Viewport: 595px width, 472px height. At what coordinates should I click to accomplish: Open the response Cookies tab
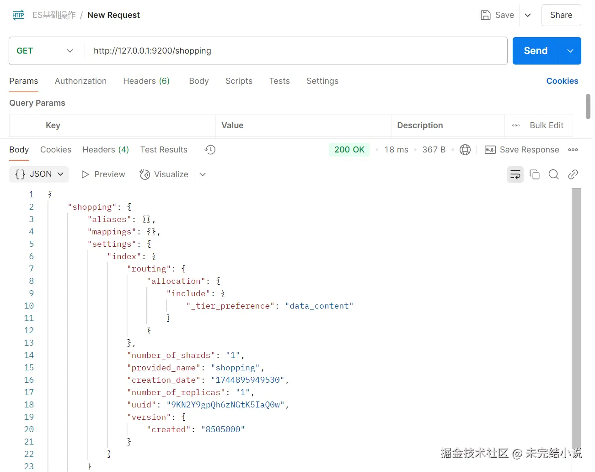[x=56, y=150]
